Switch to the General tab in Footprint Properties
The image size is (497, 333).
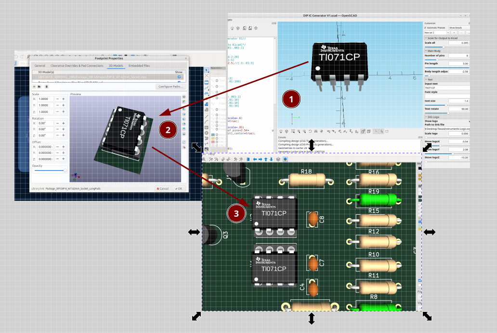[40, 66]
